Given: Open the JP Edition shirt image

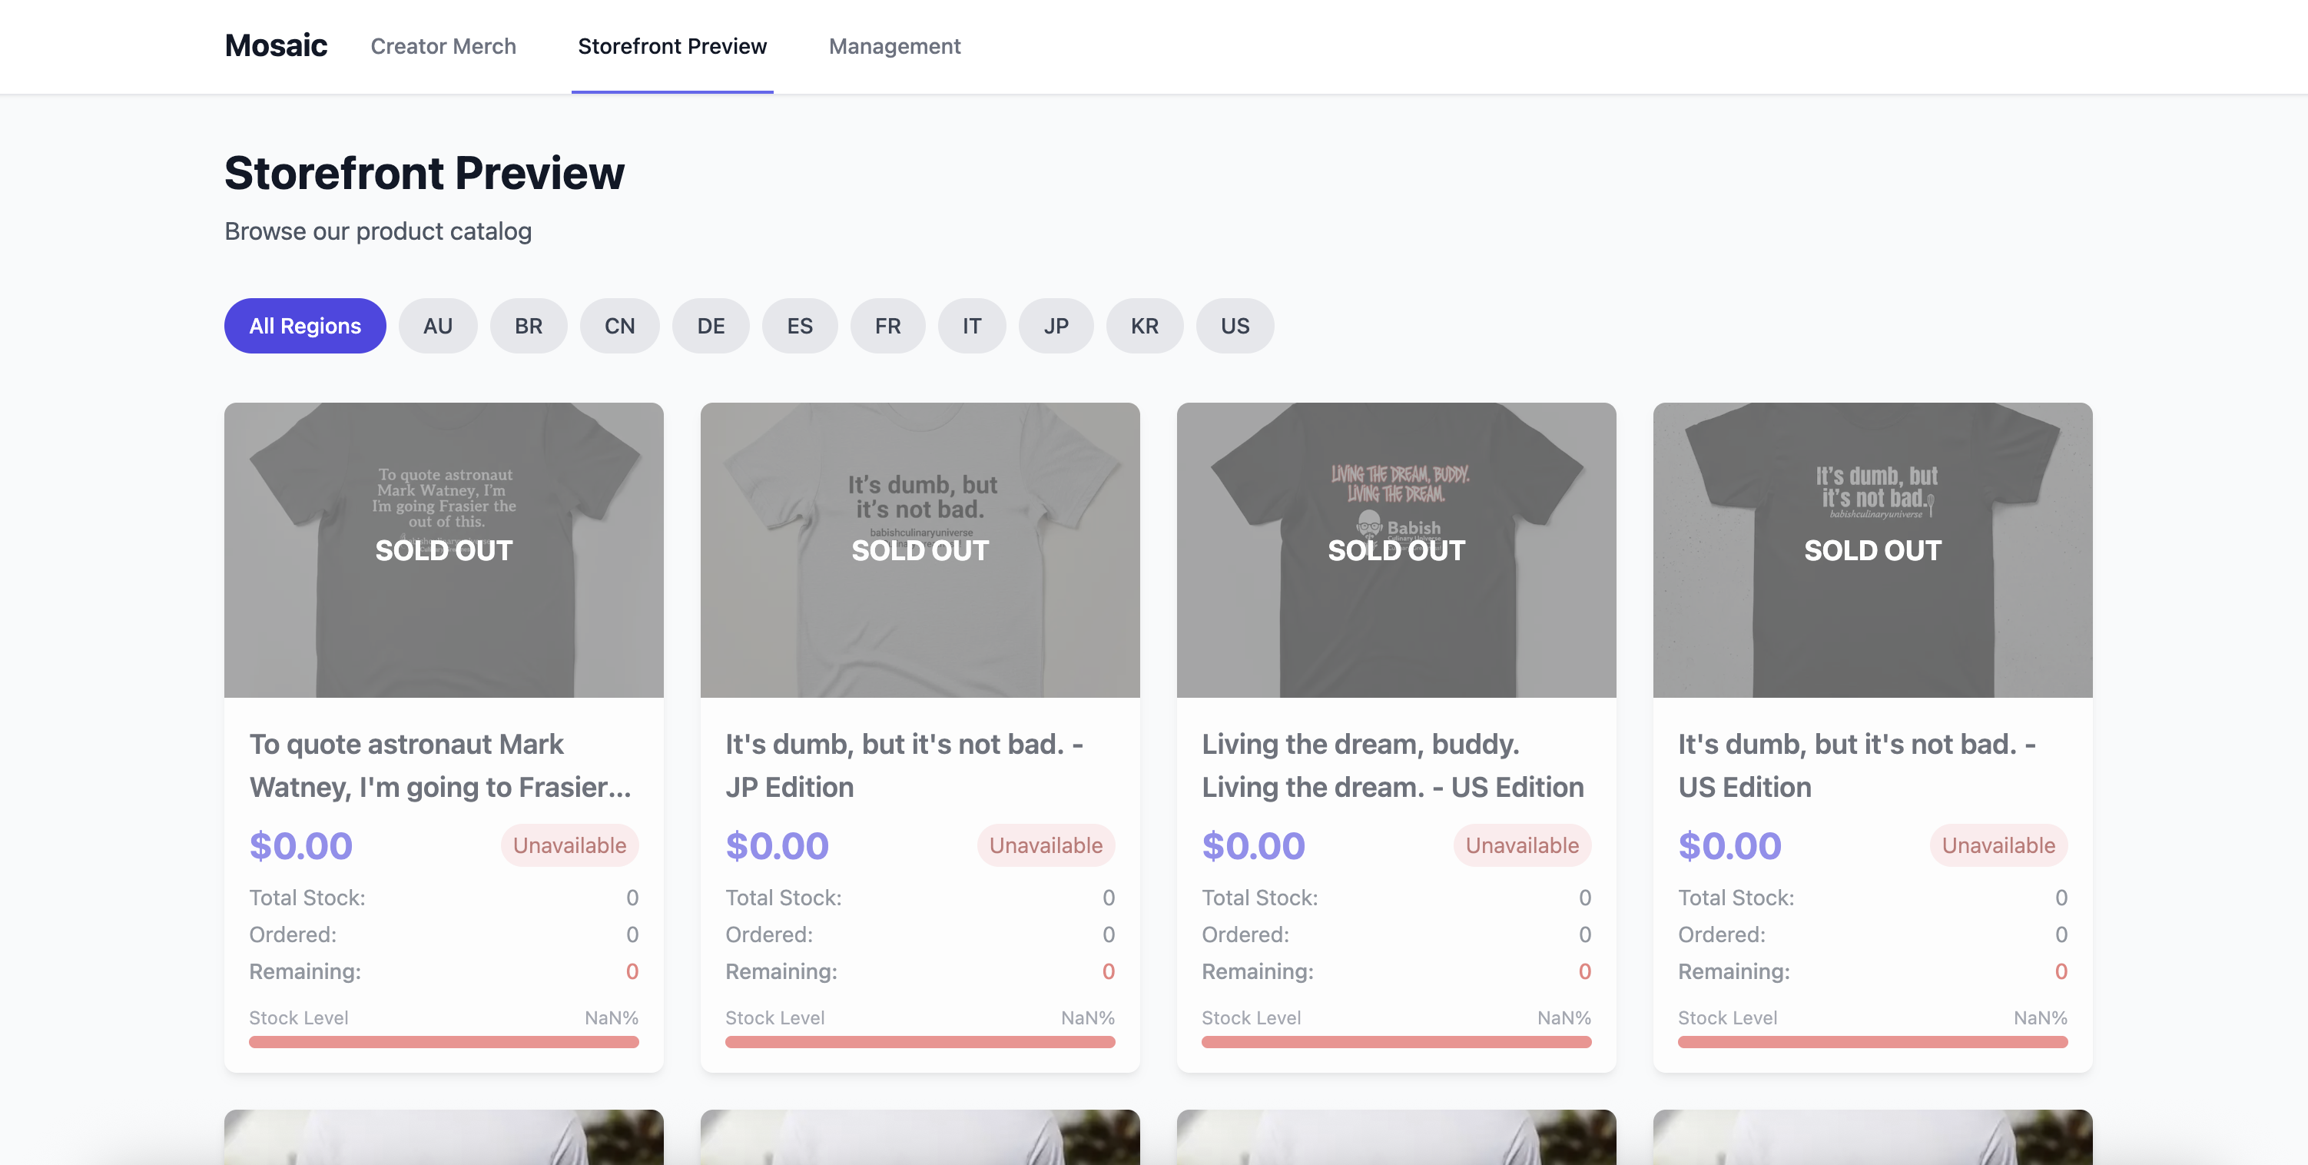Looking at the screenshot, I should point(919,549).
